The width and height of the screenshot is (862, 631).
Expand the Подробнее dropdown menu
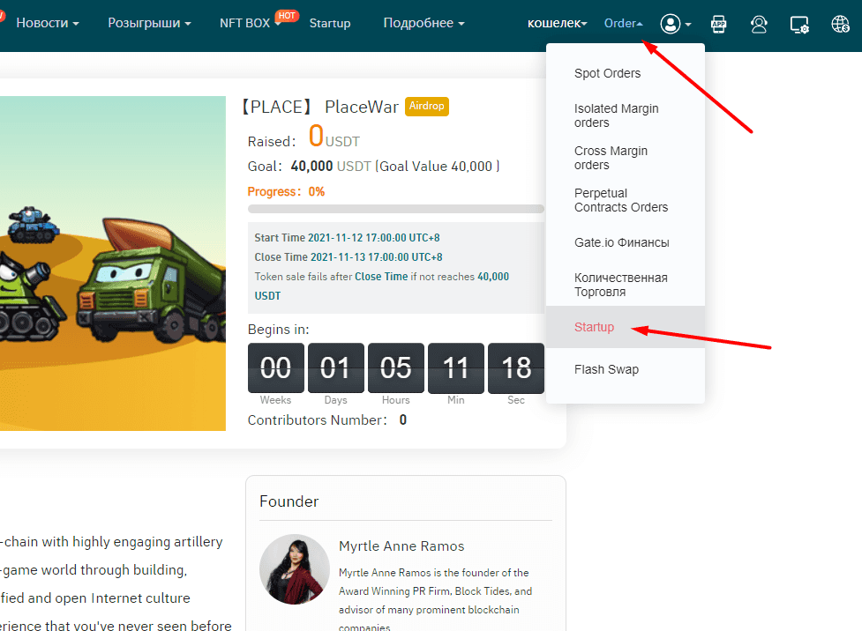(x=424, y=23)
